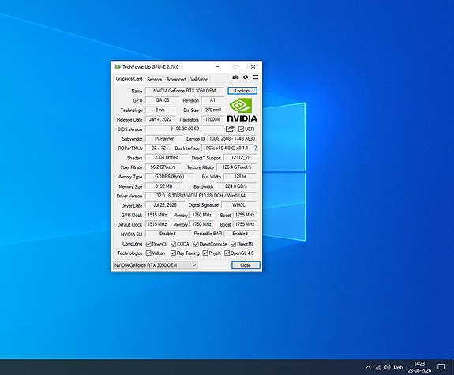Click the NVIDIA logo
The width and height of the screenshot is (454, 375).
pyautogui.click(x=242, y=110)
